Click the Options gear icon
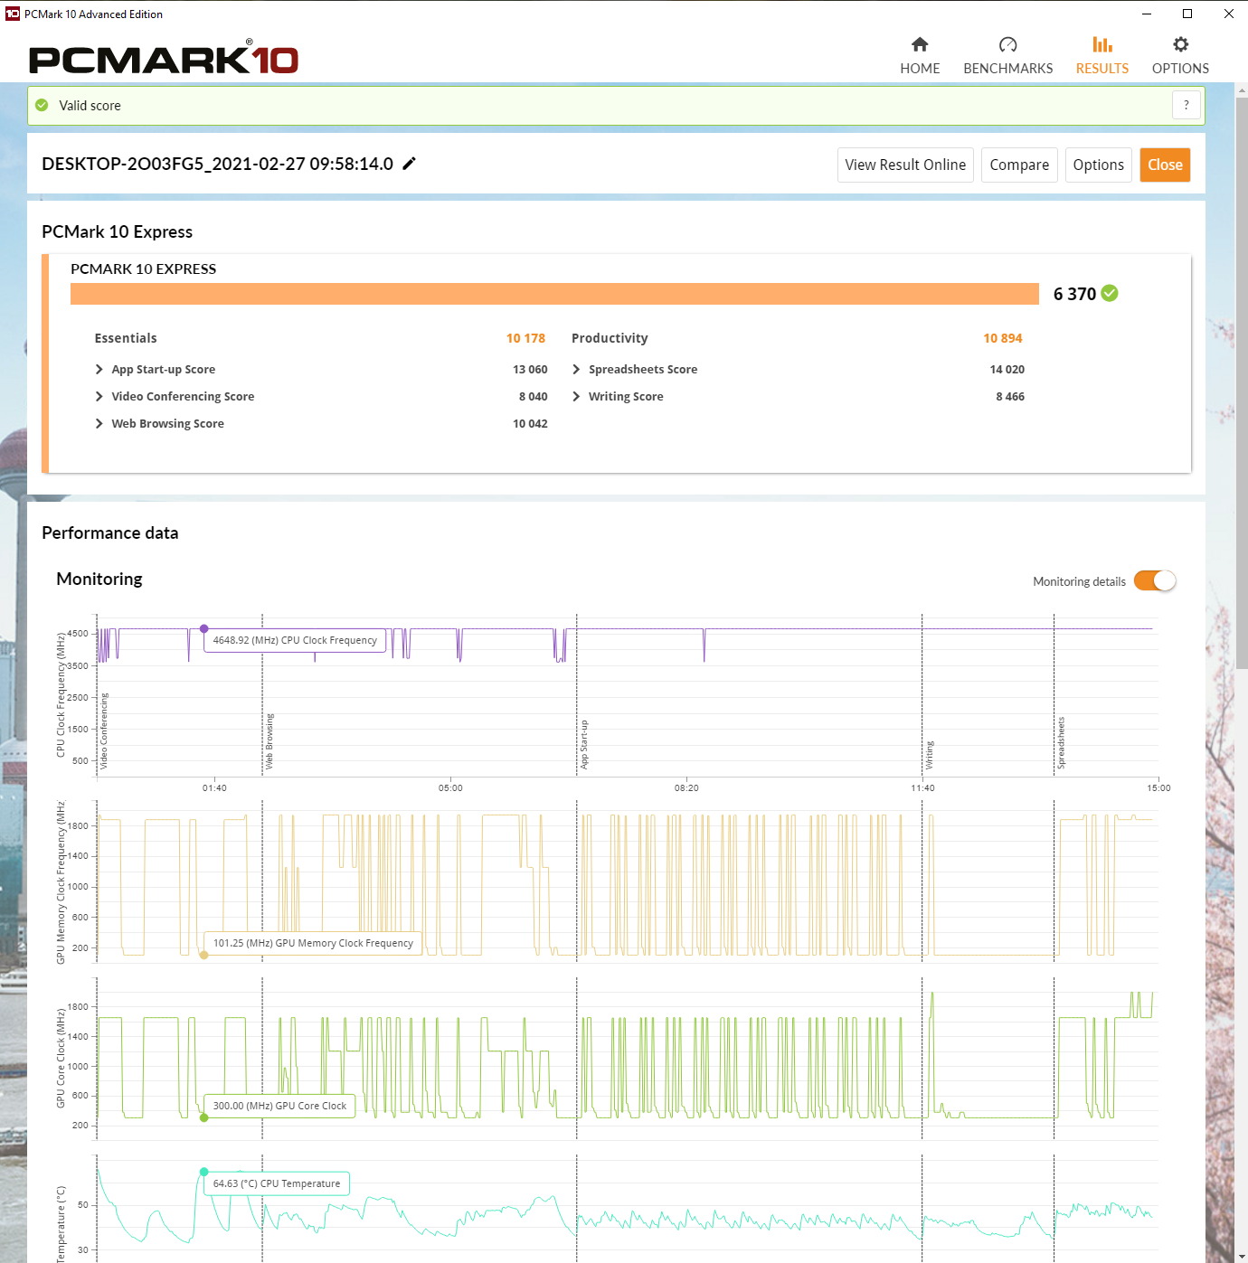This screenshot has width=1248, height=1263. click(1180, 44)
